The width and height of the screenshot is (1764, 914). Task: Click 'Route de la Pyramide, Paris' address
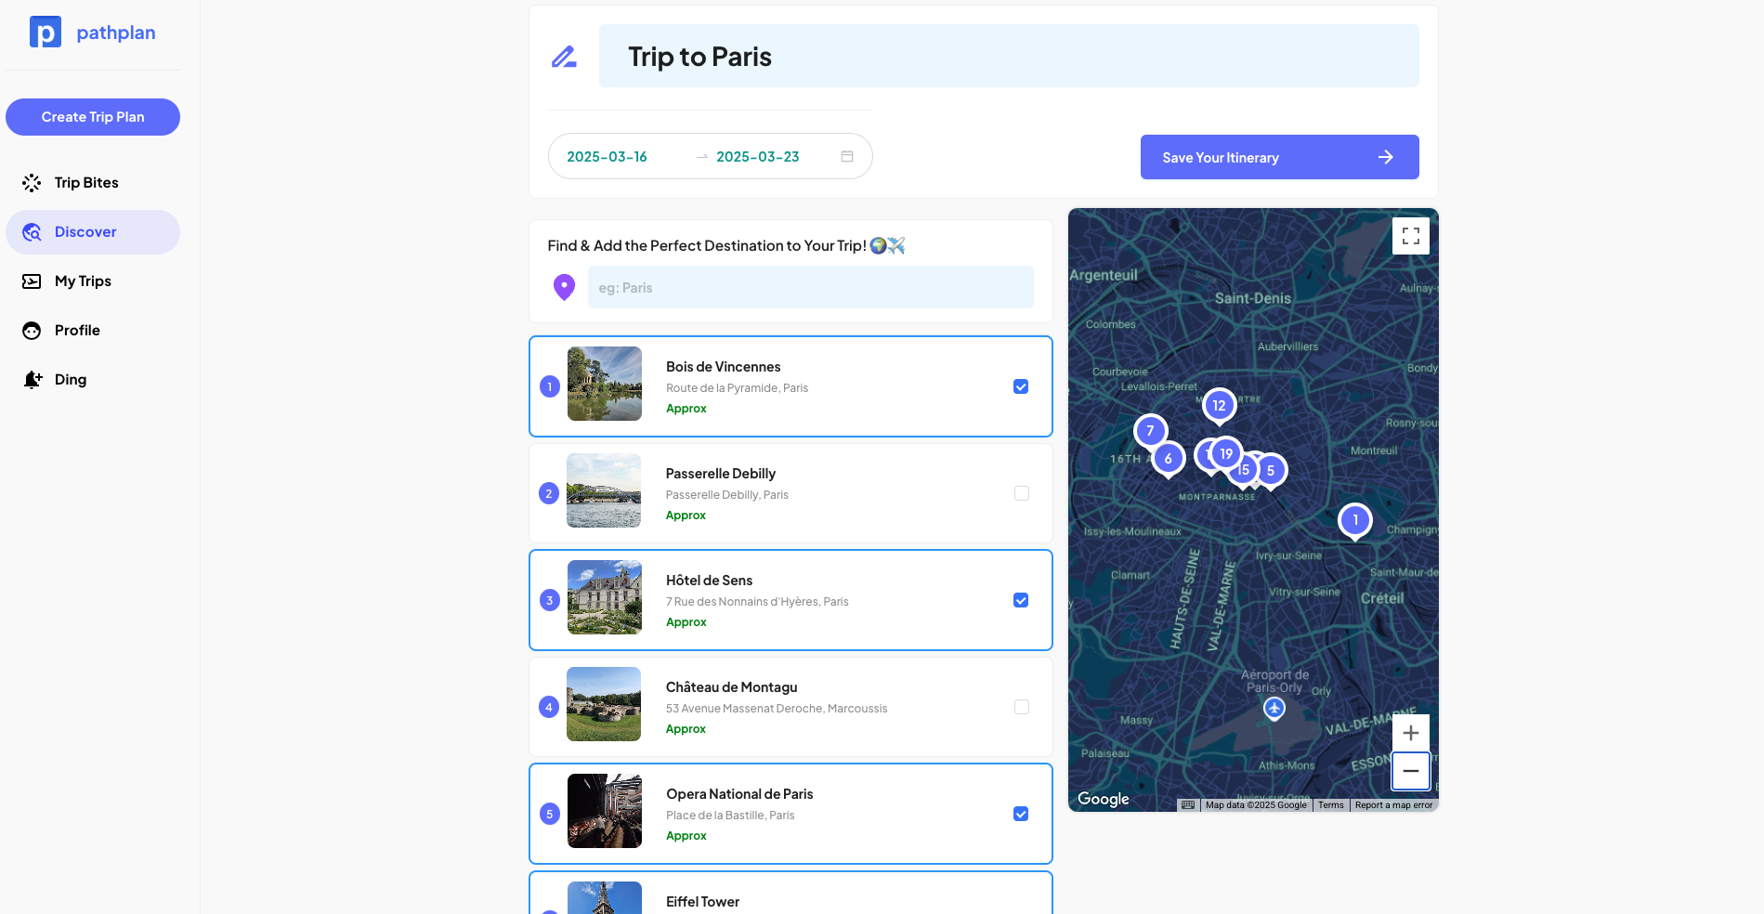point(738,388)
